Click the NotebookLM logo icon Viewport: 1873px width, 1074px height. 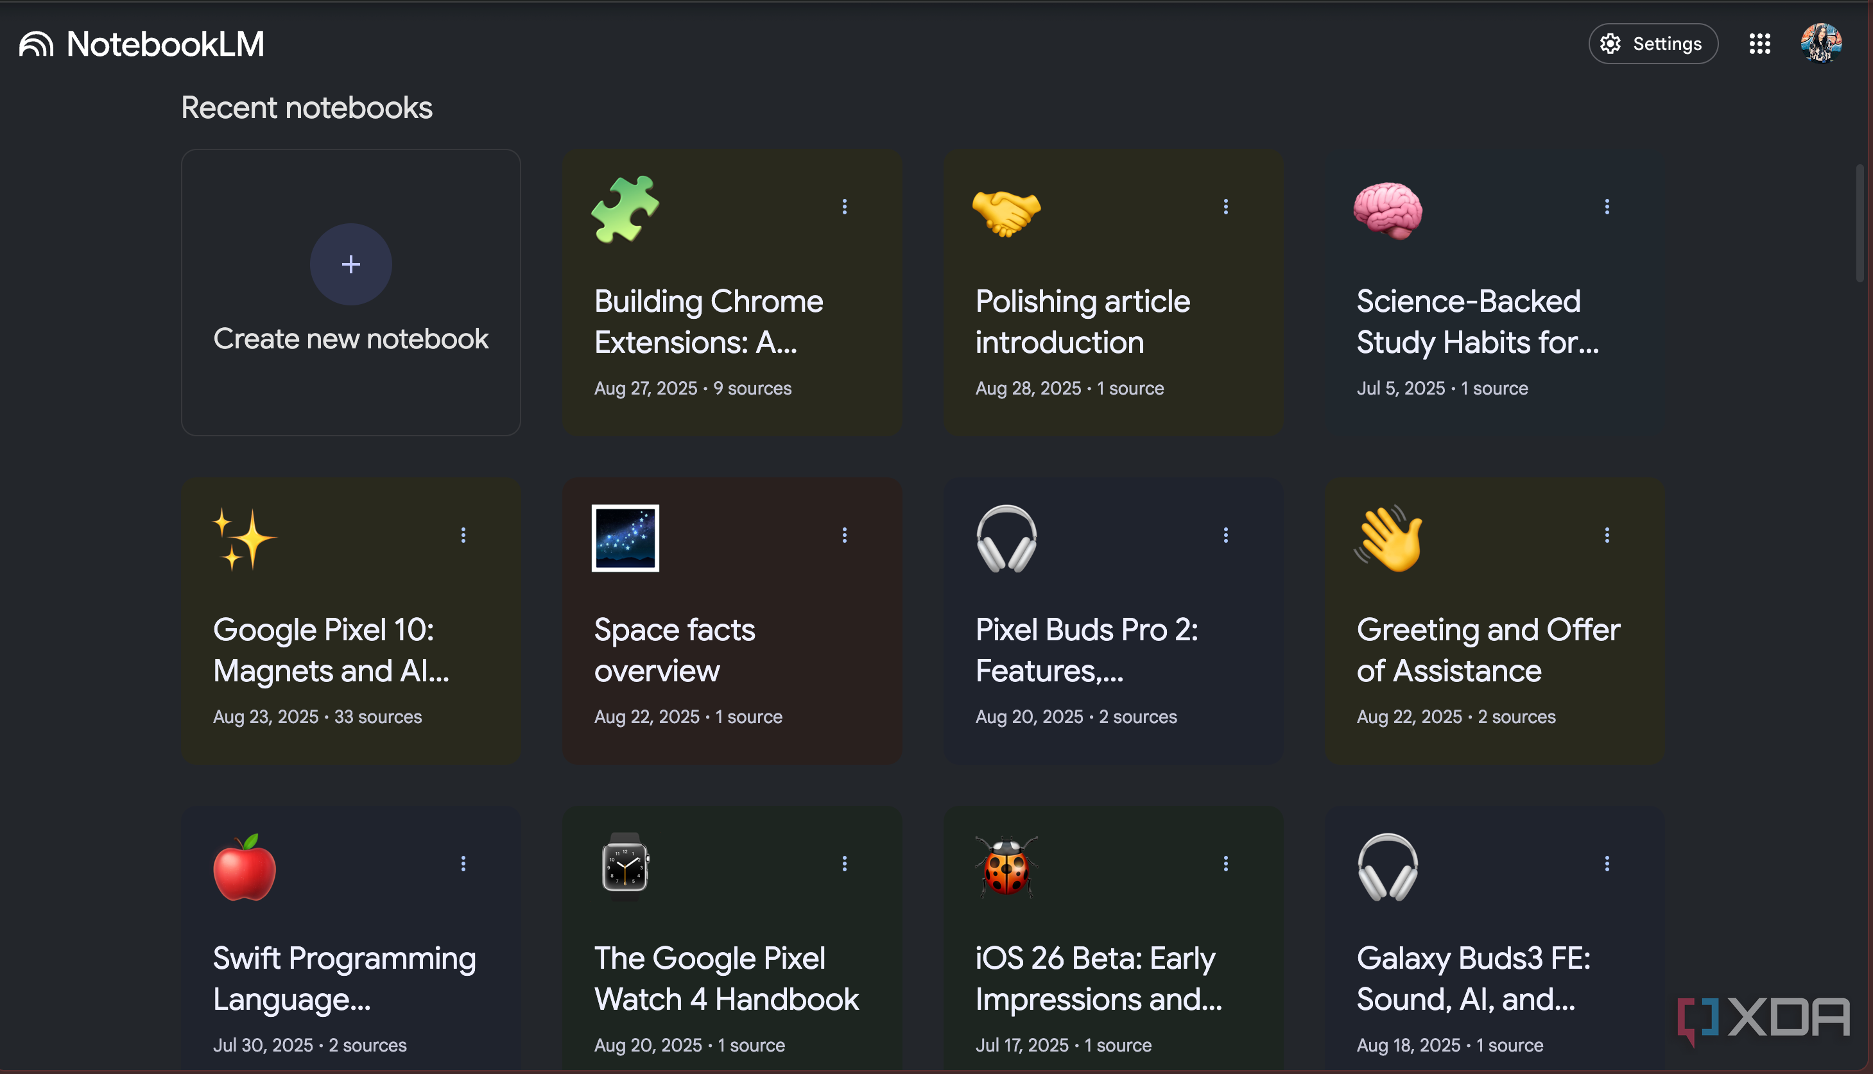tap(36, 44)
